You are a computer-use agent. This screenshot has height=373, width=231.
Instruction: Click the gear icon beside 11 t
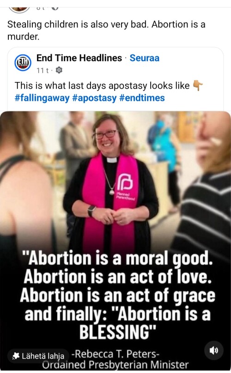pos(59,70)
